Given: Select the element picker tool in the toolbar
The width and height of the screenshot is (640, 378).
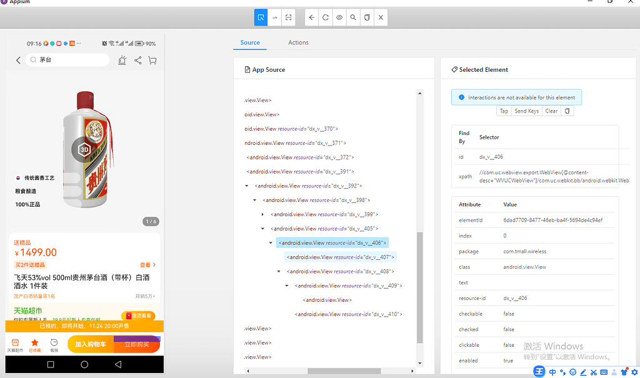Looking at the screenshot, I should pyautogui.click(x=261, y=17).
